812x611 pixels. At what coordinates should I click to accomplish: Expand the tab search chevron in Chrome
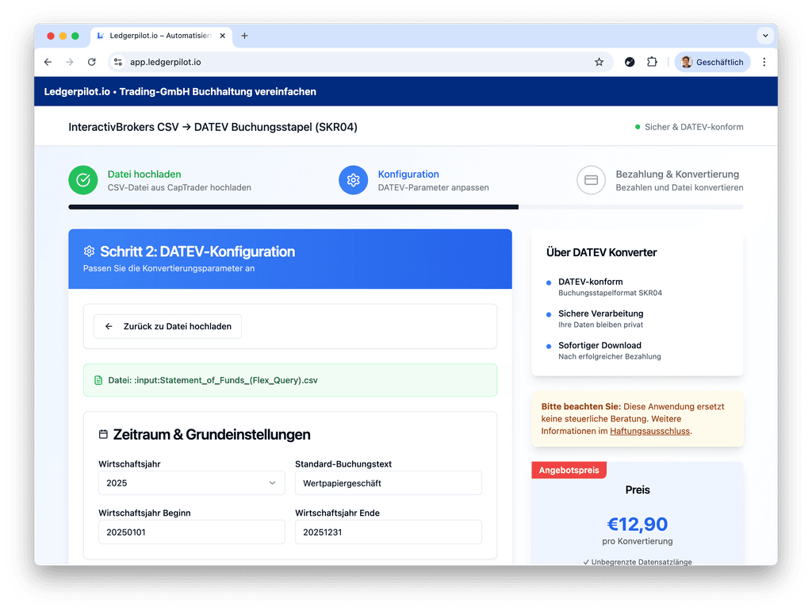[x=765, y=36]
